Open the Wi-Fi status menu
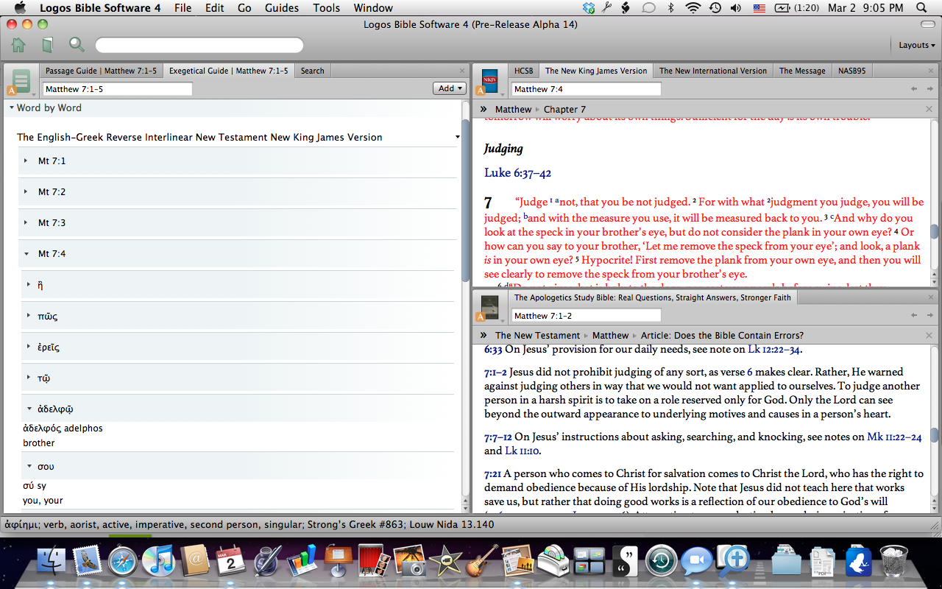This screenshot has height=589, width=942. [693, 8]
